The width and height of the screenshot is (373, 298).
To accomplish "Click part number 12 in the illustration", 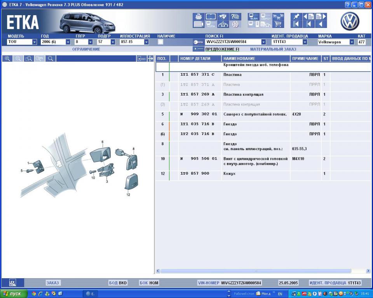I will click(x=128, y=195).
